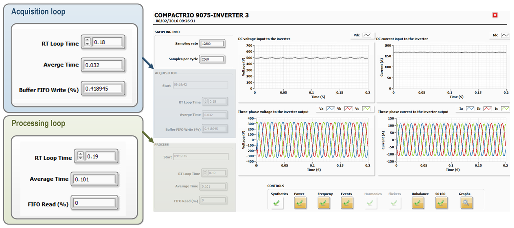Select the Vb red waveform legend icon
The width and height of the screenshot is (514, 228).
click(x=348, y=108)
